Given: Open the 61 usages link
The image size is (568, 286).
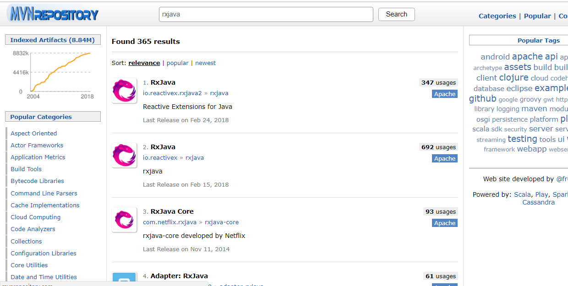Looking at the screenshot, I should [440, 276].
